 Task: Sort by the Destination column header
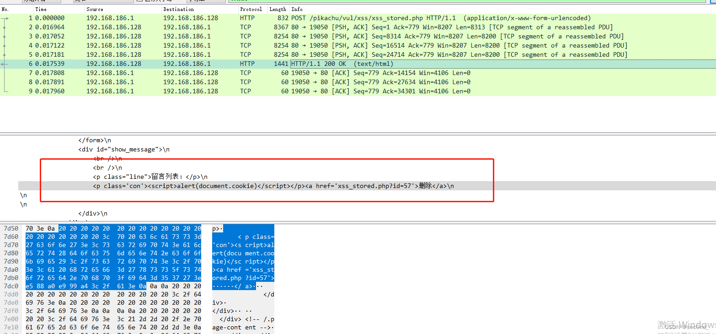(178, 9)
